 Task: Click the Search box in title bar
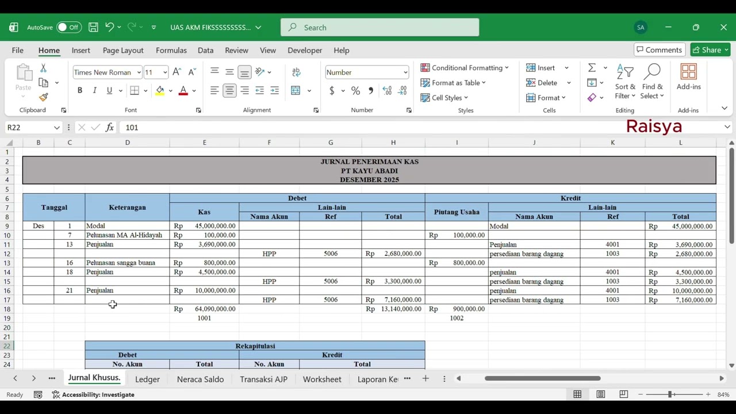[x=380, y=27]
